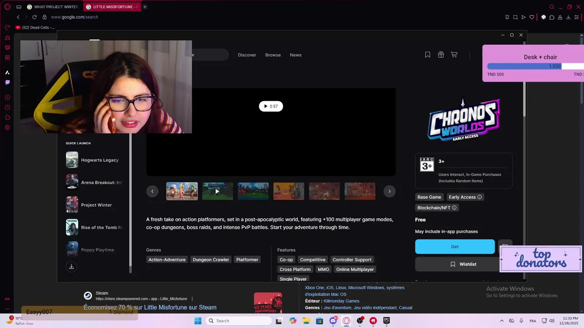Click the Blockchain/NFT info icon
Image resolution: width=584 pixels, height=328 pixels.
pos(454,208)
